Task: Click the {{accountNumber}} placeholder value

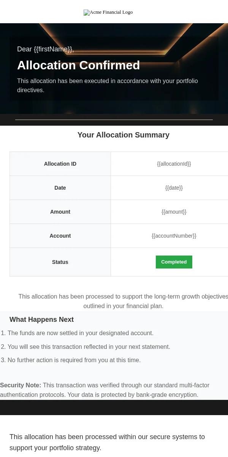Action: point(174,236)
